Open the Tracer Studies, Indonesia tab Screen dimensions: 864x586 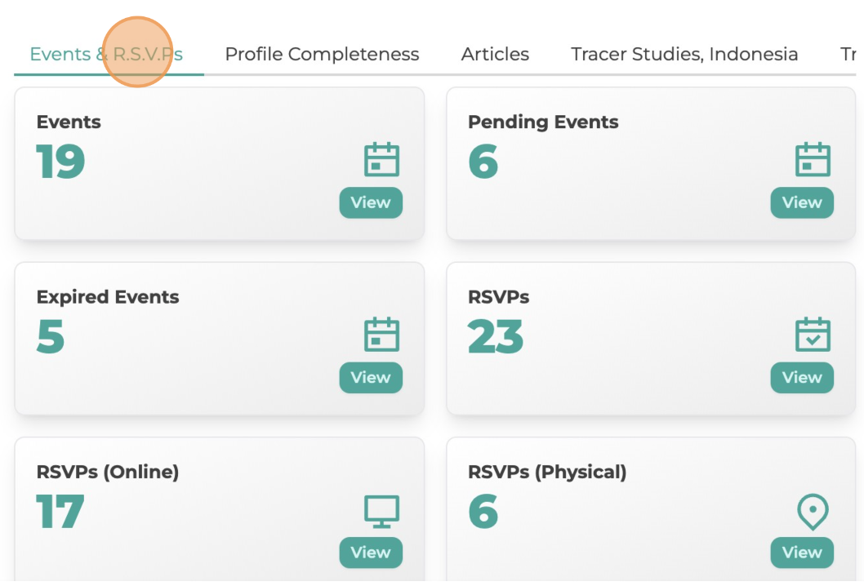684,54
